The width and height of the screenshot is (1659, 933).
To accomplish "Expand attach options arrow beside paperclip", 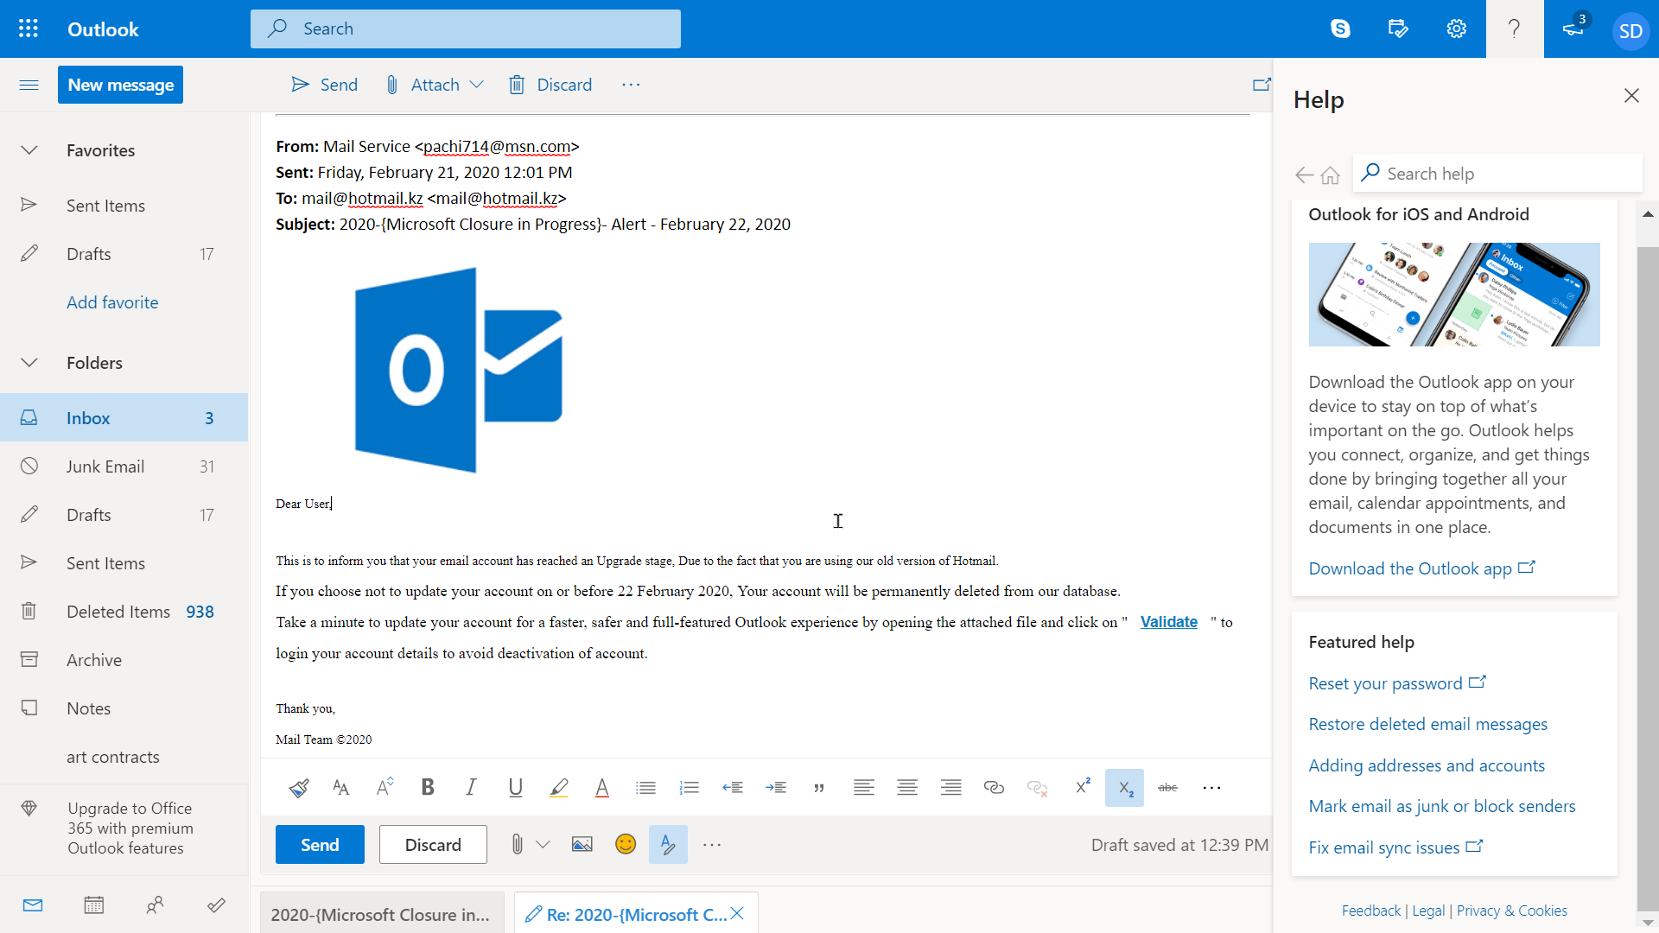I will (x=543, y=844).
